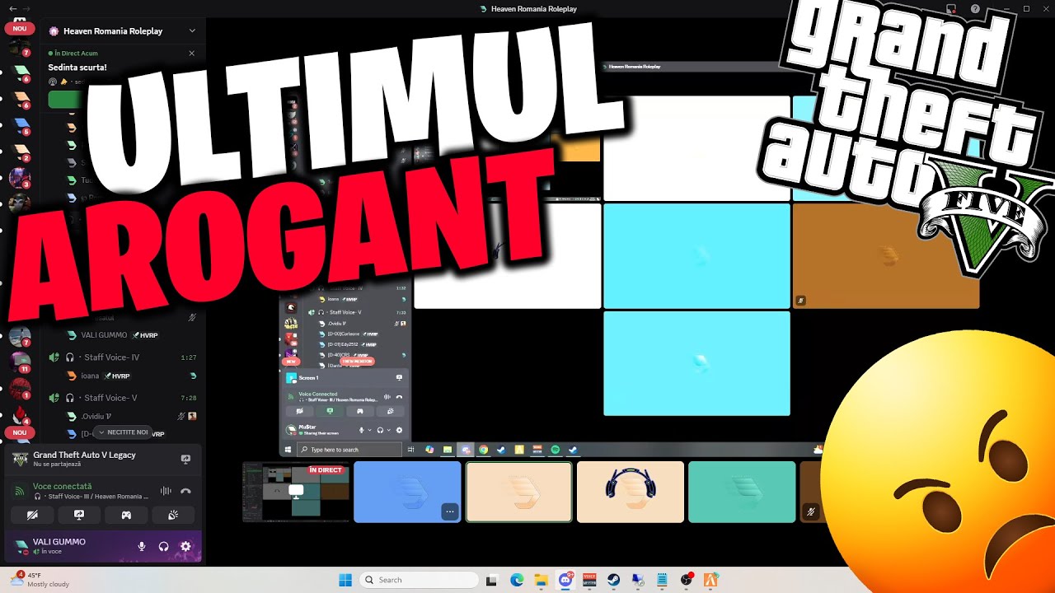The height and width of the screenshot is (593, 1055).
Task: Open server icon with badge 2
Action: point(20,152)
